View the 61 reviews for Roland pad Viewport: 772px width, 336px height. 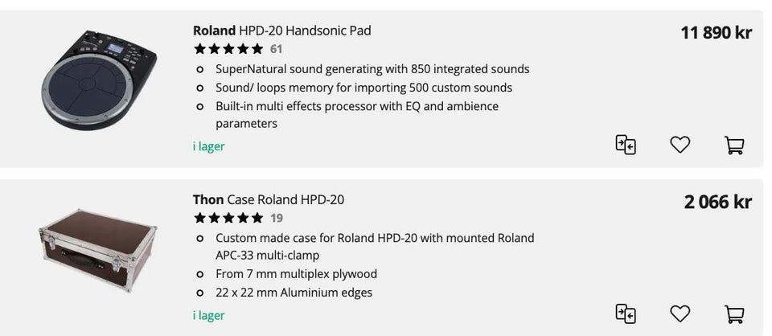(x=277, y=49)
